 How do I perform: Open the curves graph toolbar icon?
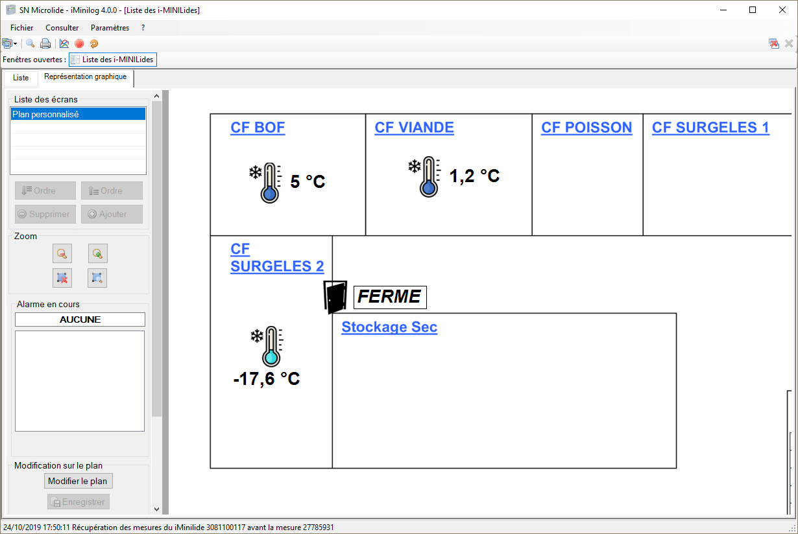pos(64,43)
